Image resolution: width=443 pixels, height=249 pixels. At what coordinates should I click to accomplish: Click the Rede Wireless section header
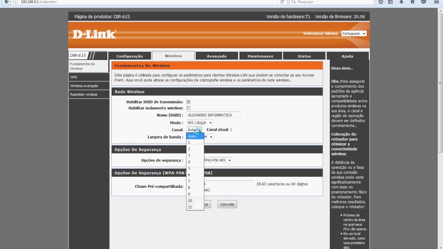pyautogui.click(x=217, y=92)
